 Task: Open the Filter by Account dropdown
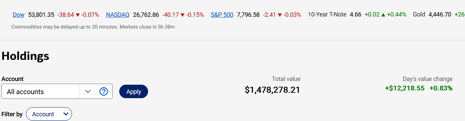click(49, 114)
